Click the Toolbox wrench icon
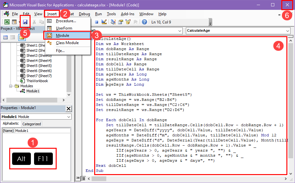This screenshot has height=183, width=295. pos(136,22)
